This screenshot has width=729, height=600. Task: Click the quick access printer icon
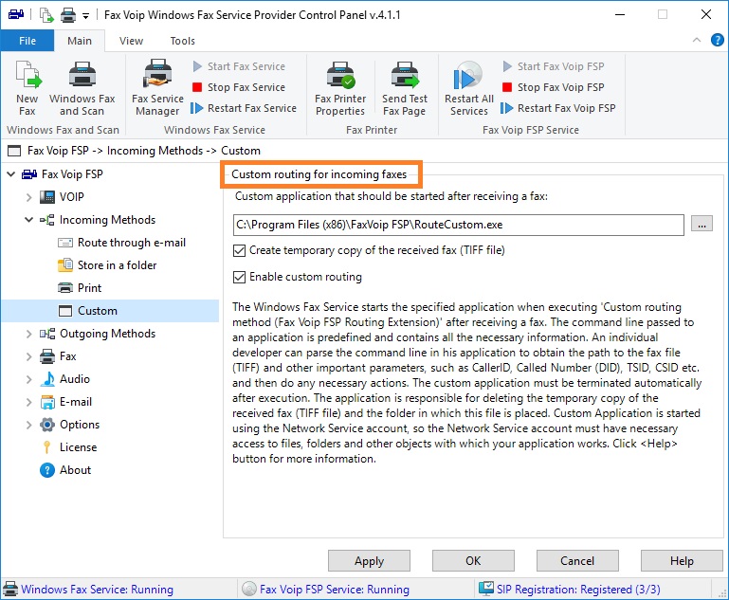[x=68, y=15]
